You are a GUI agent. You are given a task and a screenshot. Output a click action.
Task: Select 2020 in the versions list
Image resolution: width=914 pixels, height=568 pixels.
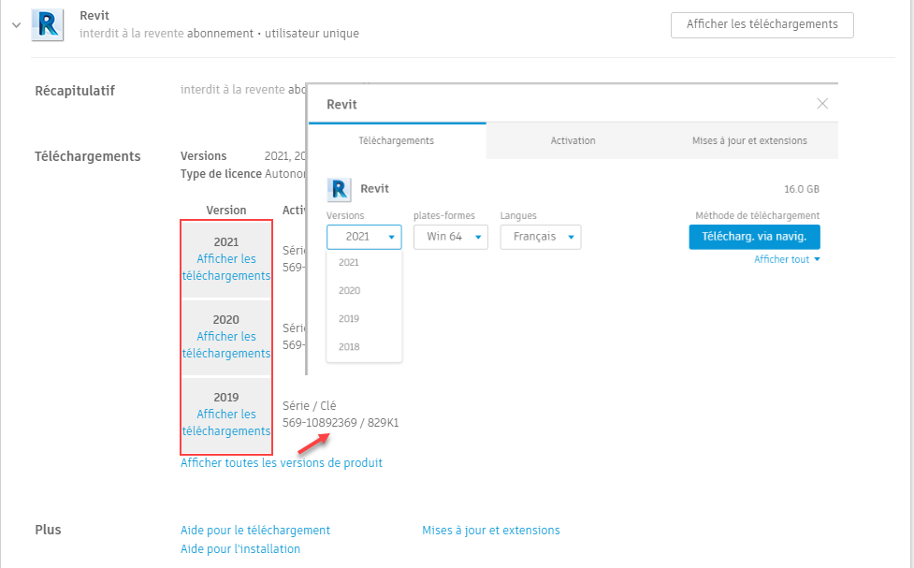tap(349, 291)
